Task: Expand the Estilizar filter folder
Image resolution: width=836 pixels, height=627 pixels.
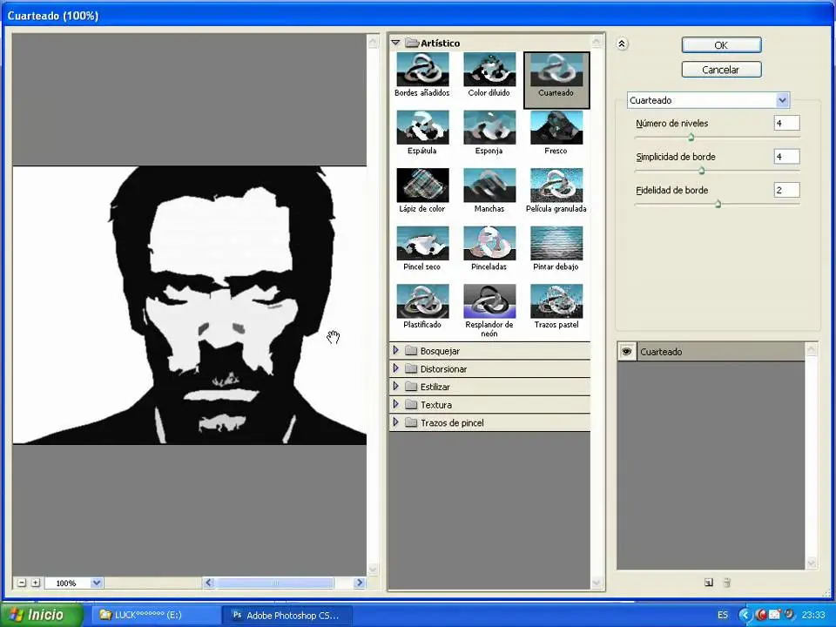Action: [x=395, y=386]
